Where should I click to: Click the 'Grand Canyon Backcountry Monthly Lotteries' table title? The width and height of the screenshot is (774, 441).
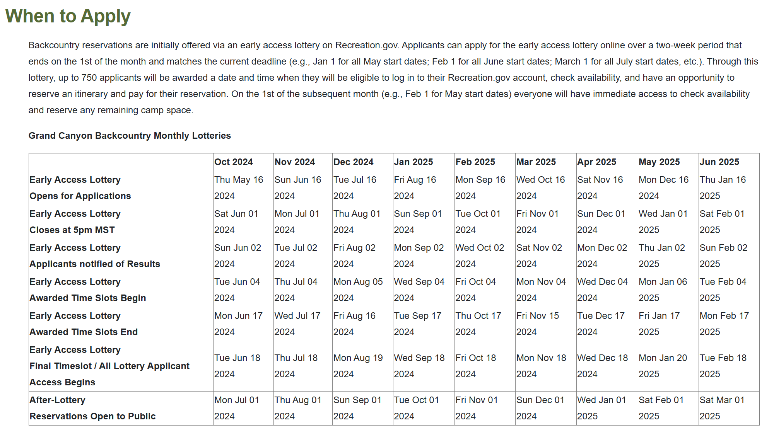coord(130,136)
